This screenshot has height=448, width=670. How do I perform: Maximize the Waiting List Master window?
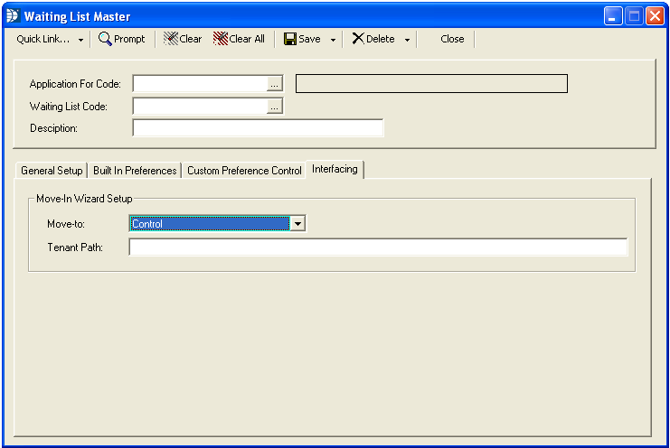click(634, 15)
